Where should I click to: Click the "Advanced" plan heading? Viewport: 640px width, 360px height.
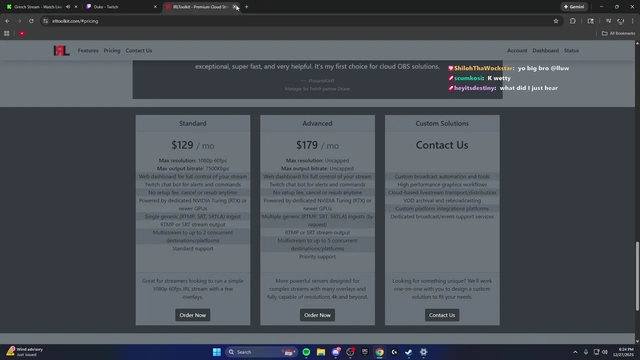click(x=317, y=123)
